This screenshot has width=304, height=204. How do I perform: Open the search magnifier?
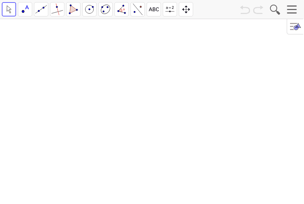pos(275,10)
